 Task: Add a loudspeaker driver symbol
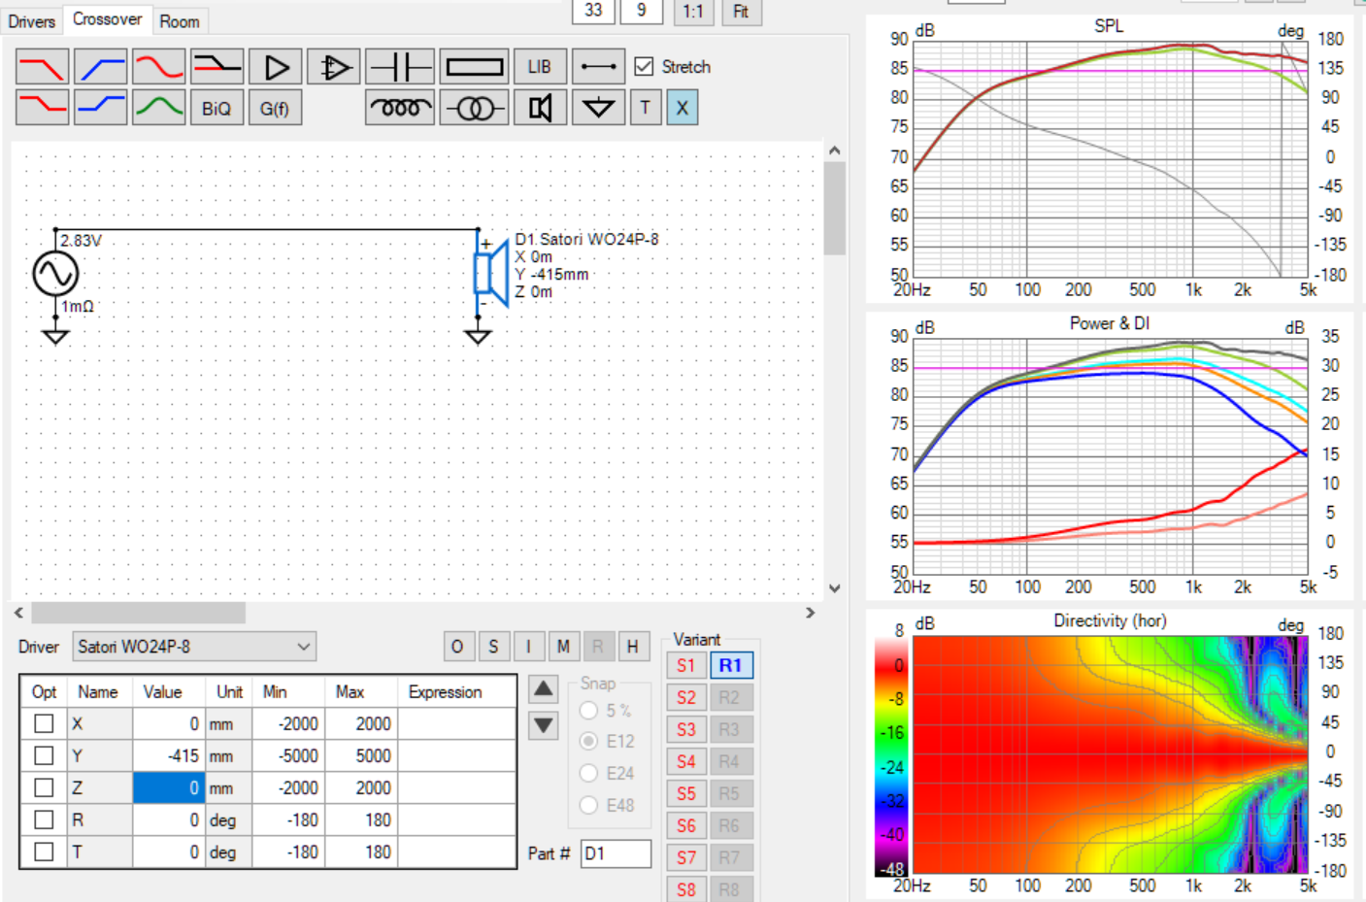(x=540, y=107)
